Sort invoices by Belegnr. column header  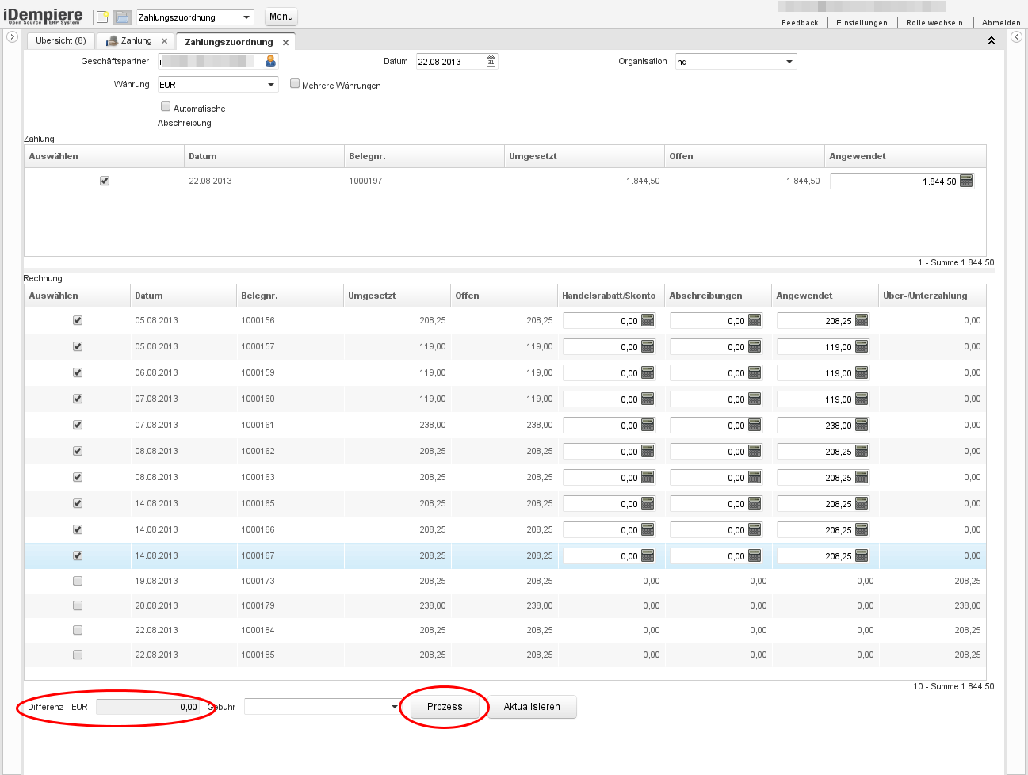click(x=290, y=296)
